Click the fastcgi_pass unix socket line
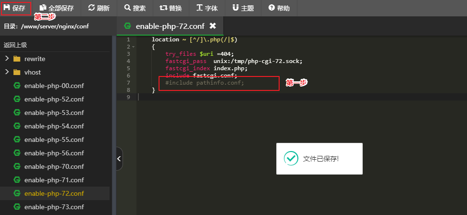The width and height of the screenshot is (467, 215). pyautogui.click(x=234, y=61)
